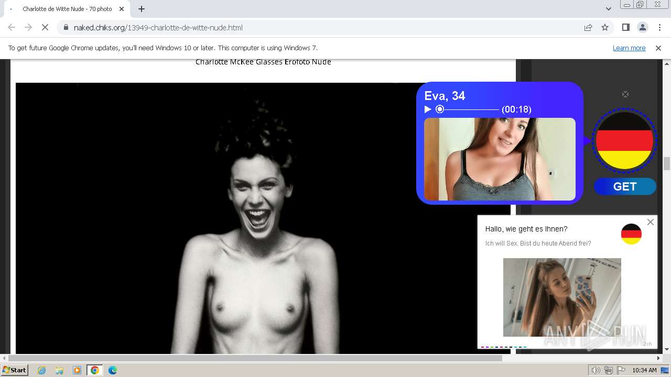Screen dimensions: 671x377
Task: Launch Microsoft Edge from the taskbar
Action: (112, 370)
